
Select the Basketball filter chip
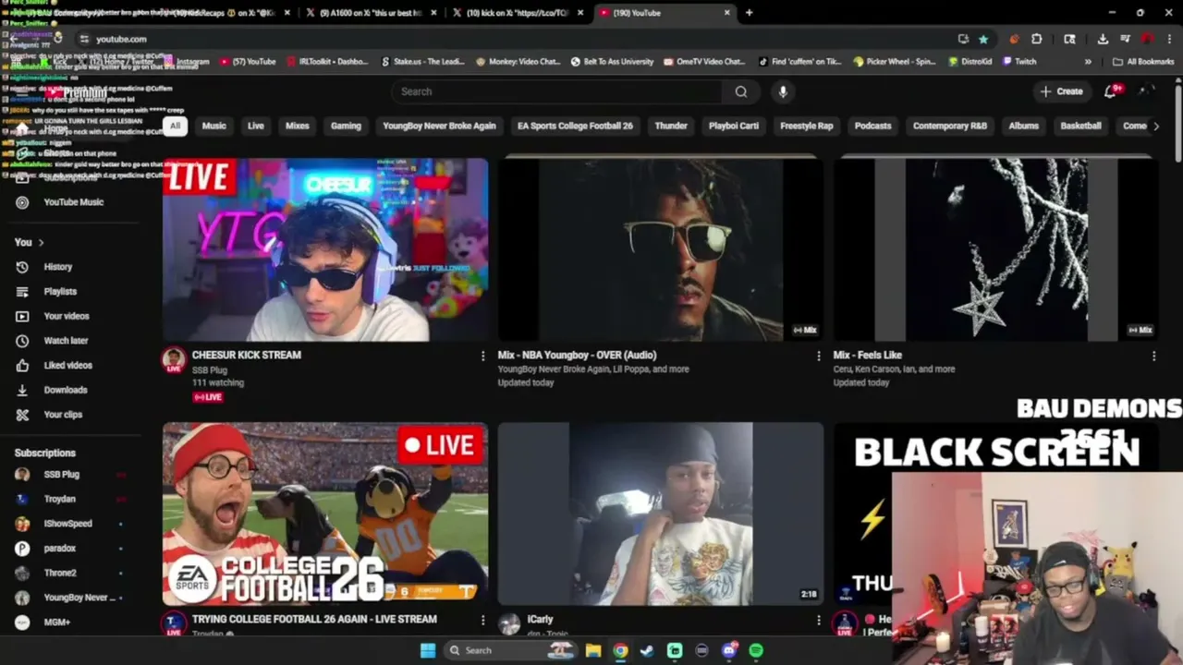(x=1080, y=126)
